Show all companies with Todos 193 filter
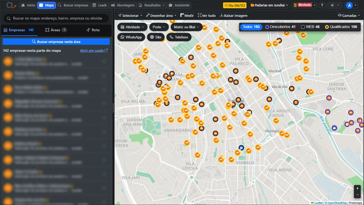The width and height of the screenshot is (364, 205). point(251,27)
